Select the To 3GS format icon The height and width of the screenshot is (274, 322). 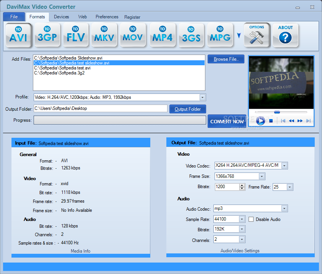pyautogui.click(x=191, y=35)
